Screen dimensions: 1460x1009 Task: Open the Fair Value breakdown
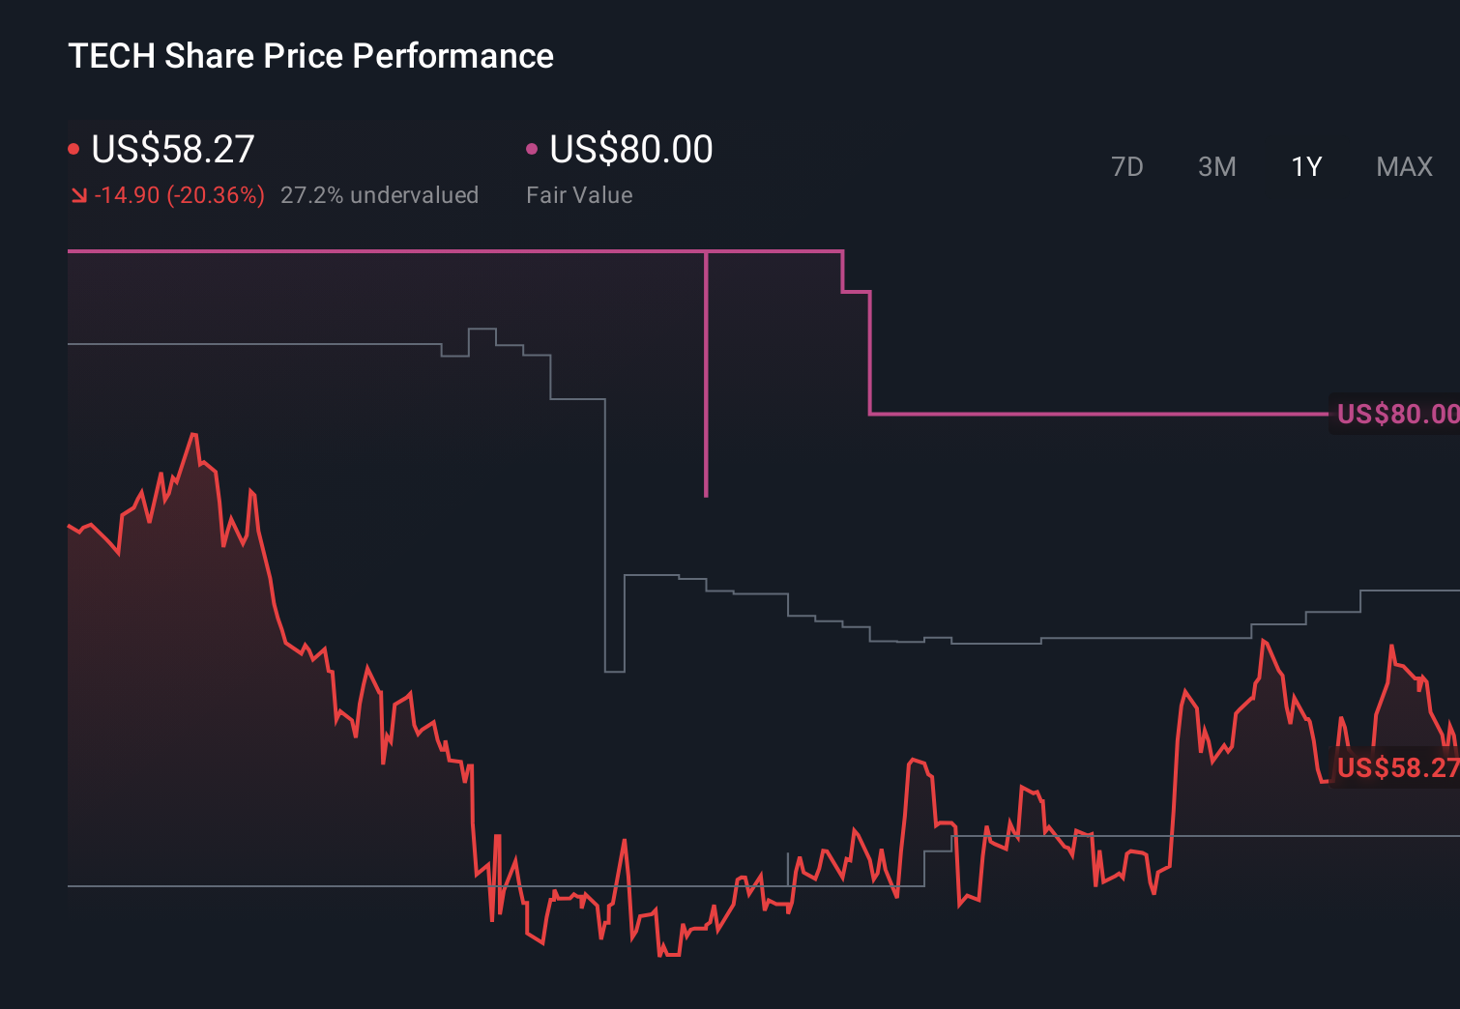click(x=578, y=194)
